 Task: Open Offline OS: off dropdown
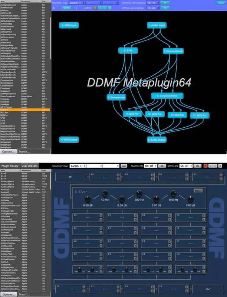[x=186, y=166]
